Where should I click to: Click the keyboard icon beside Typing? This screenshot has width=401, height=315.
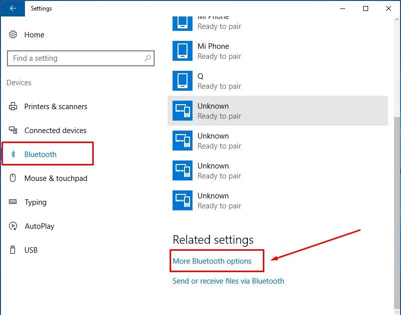[x=13, y=202]
